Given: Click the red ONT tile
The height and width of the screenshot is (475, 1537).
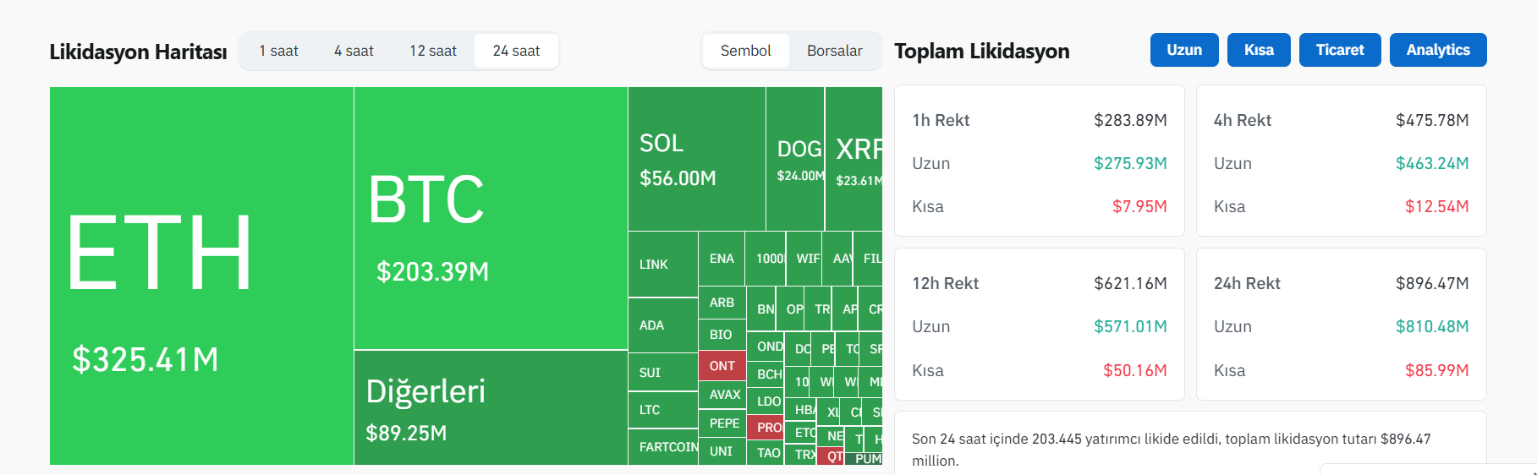Looking at the screenshot, I should 722,366.
